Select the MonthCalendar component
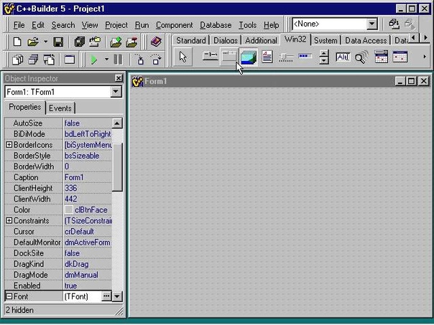The width and height of the screenshot is (434, 325). tap(400, 57)
